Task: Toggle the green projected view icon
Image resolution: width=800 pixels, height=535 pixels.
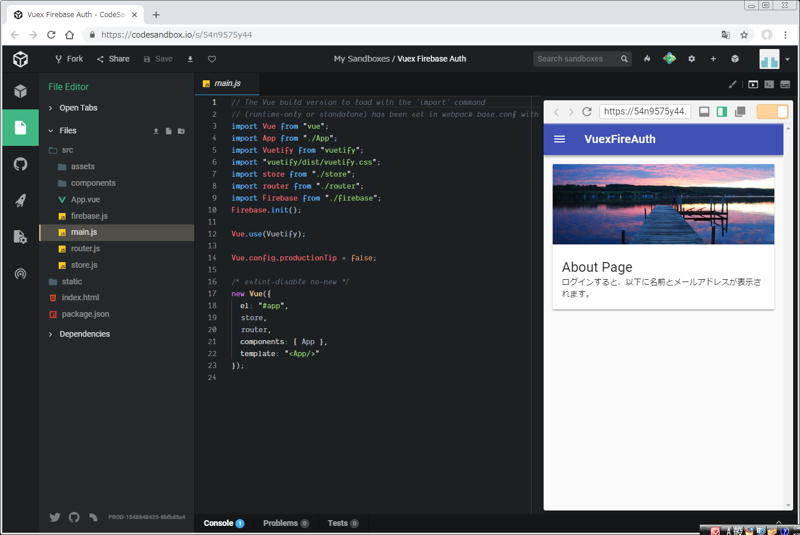Action: tap(722, 112)
